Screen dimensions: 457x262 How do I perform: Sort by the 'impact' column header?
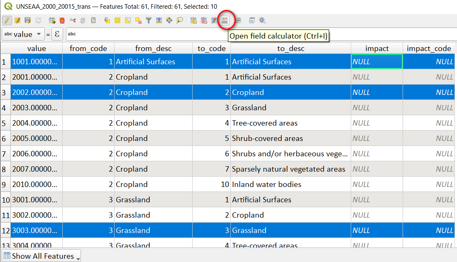point(377,49)
